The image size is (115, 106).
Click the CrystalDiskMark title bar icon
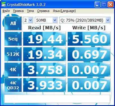point(4,4)
